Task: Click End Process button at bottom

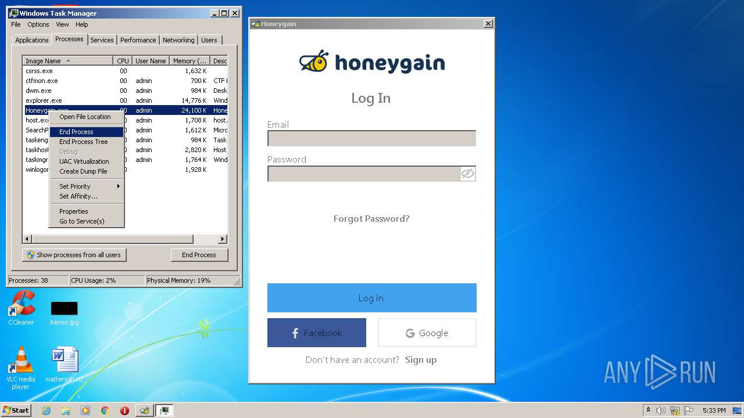Action: 199,255
